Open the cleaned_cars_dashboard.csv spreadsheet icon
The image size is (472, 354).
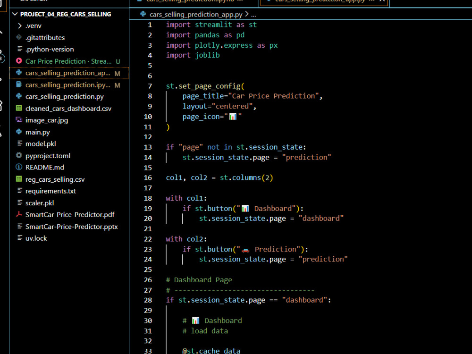point(19,108)
